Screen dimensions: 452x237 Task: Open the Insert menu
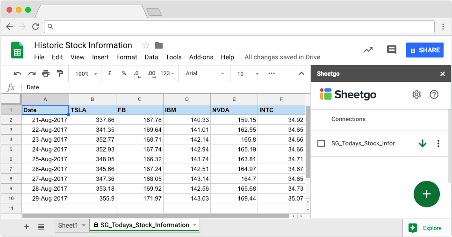(100, 57)
